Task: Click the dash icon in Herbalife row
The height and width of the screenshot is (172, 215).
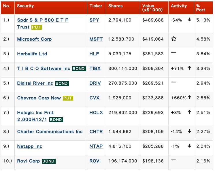Action: [x=173, y=53]
